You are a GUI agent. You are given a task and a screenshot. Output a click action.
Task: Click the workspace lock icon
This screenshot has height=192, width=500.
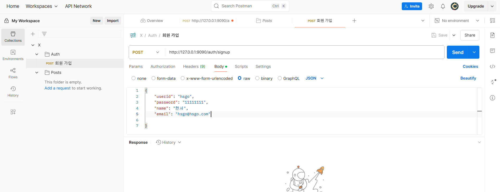7,21
